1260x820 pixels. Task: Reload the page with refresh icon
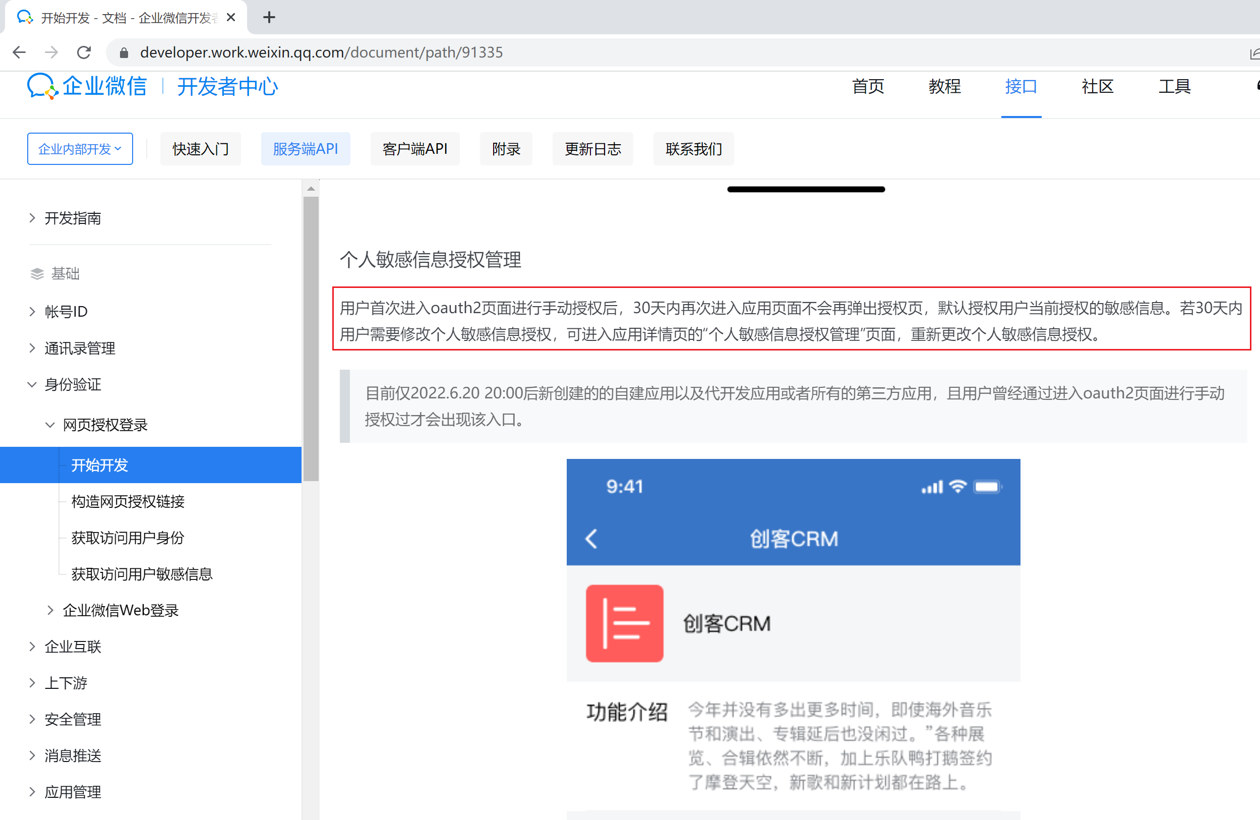(x=84, y=52)
